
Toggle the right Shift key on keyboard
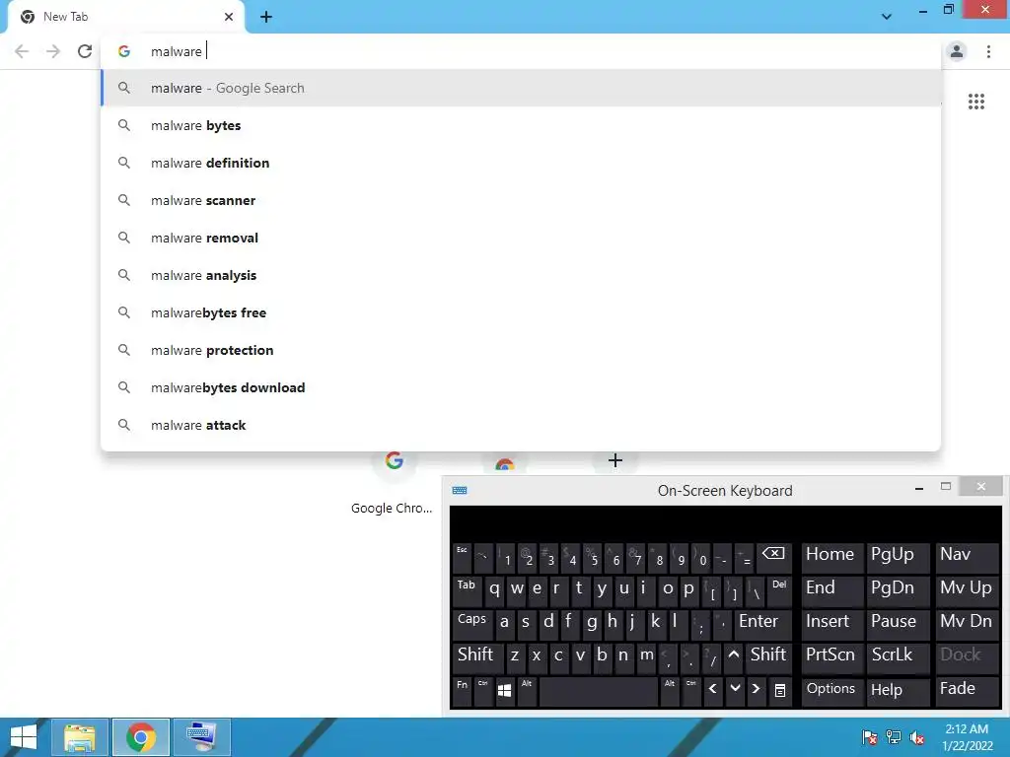pos(768,657)
